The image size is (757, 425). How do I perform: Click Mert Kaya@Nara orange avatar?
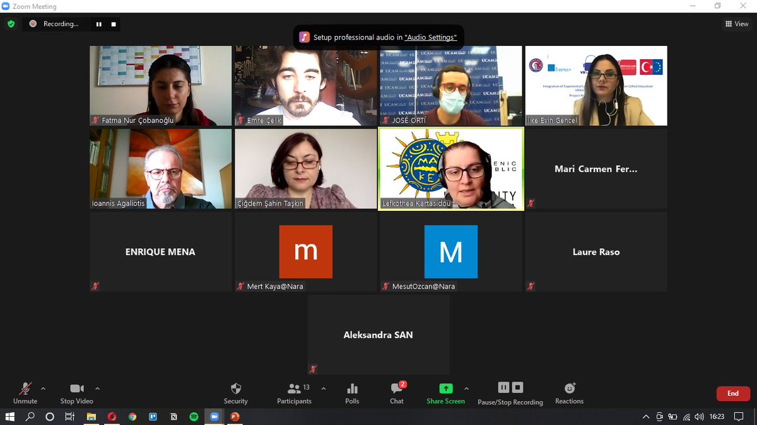tap(306, 252)
